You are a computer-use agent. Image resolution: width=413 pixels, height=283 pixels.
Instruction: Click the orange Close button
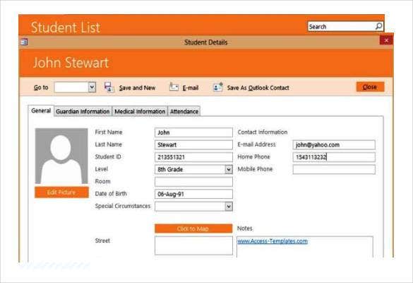click(370, 87)
